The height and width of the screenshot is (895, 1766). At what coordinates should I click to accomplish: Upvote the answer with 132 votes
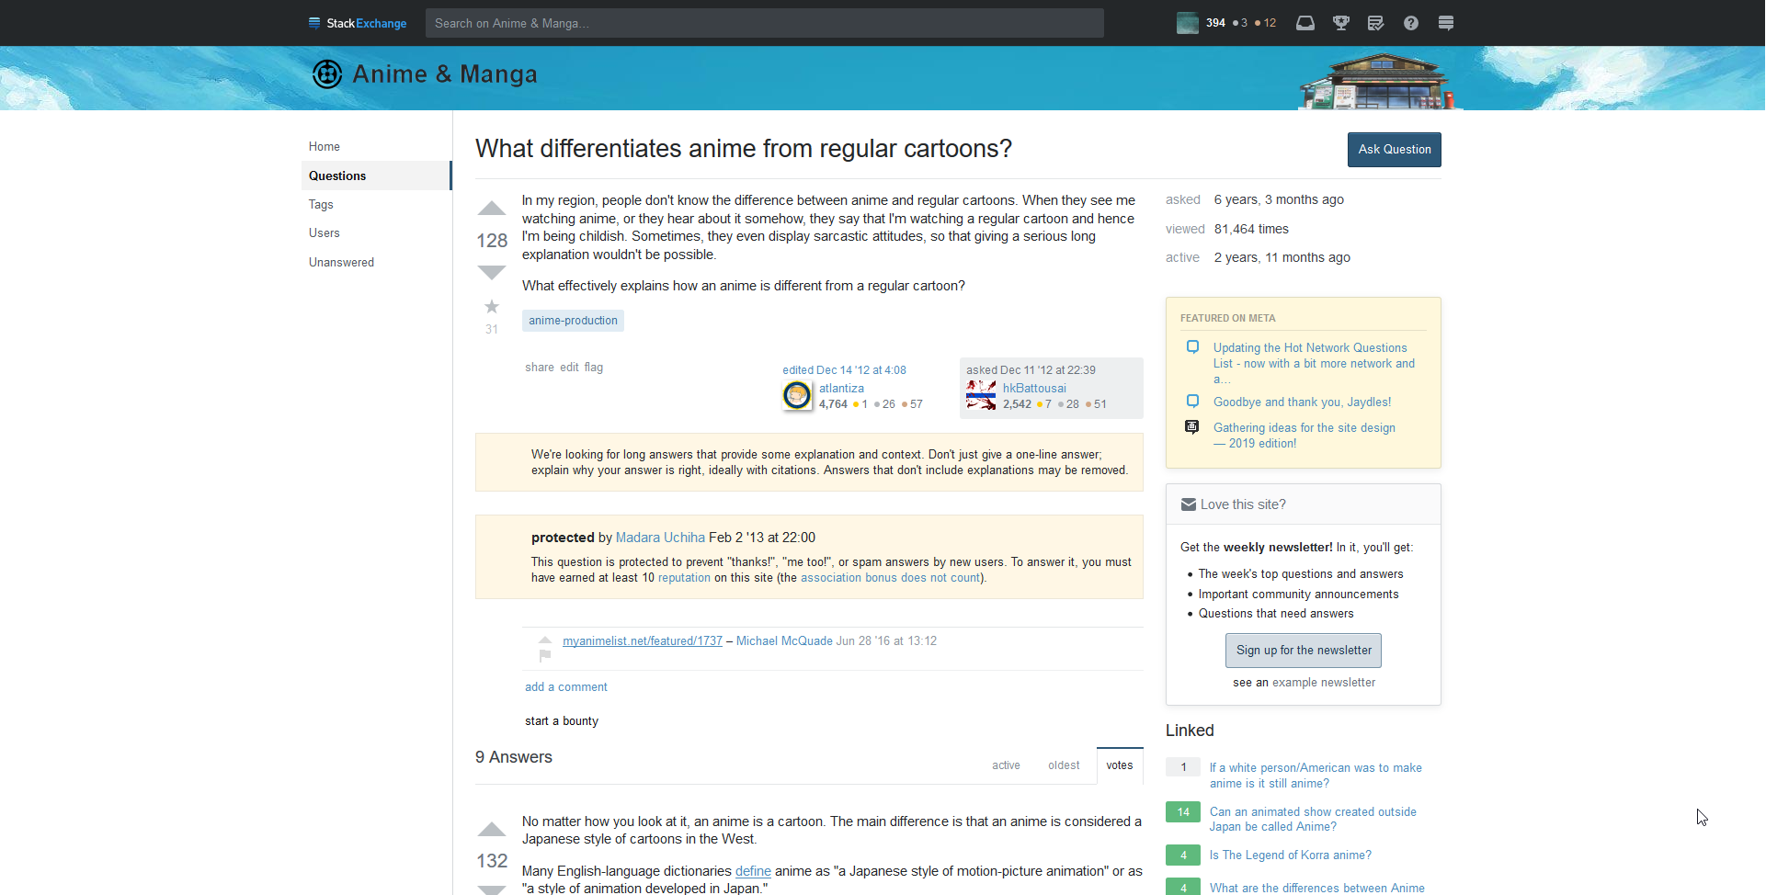point(492,829)
